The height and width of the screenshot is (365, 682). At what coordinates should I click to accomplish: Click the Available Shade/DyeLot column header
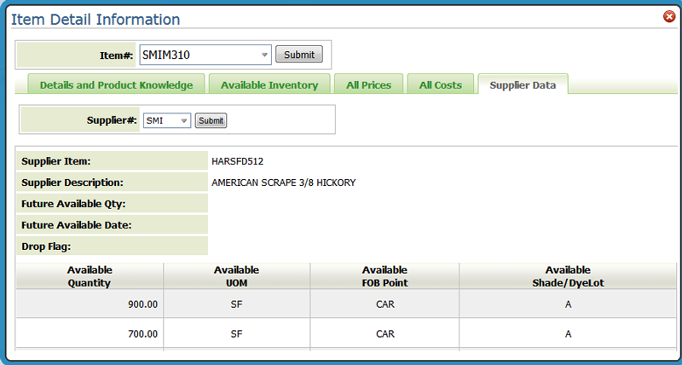pyautogui.click(x=568, y=276)
